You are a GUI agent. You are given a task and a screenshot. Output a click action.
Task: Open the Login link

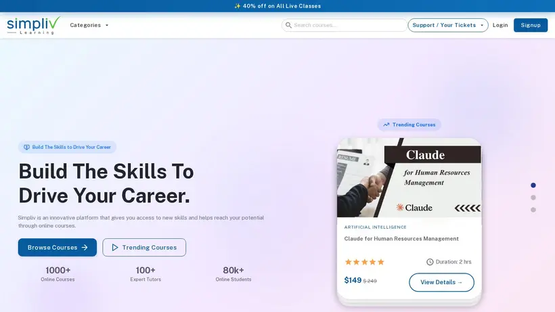click(x=500, y=25)
